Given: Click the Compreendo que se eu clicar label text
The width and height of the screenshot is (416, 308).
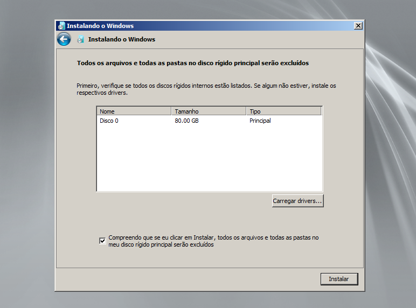Looking at the screenshot, I should click(213, 241).
